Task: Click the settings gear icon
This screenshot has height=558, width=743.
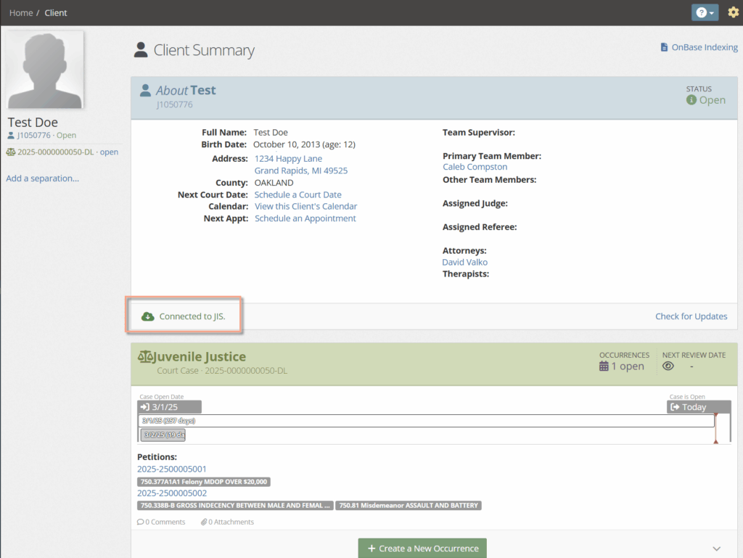Action: point(733,12)
